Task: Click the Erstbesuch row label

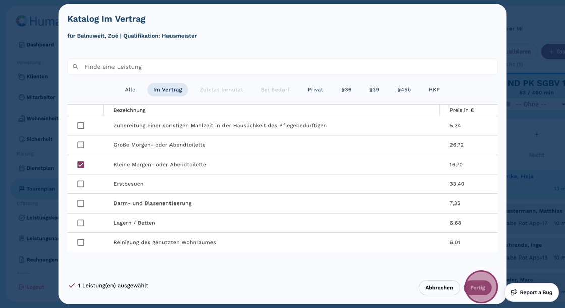Action: [x=128, y=184]
